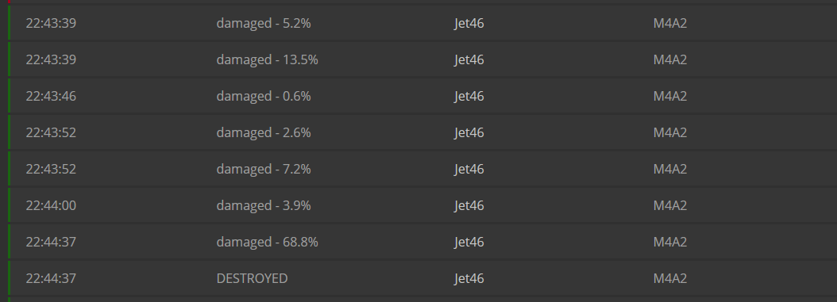Click Jet46 name in the 5.2% damage row
The image size is (837, 302).
(469, 24)
